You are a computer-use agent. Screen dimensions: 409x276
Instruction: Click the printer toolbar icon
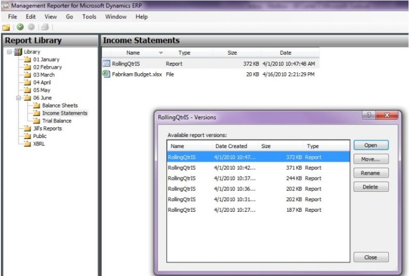[x=45, y=27]
